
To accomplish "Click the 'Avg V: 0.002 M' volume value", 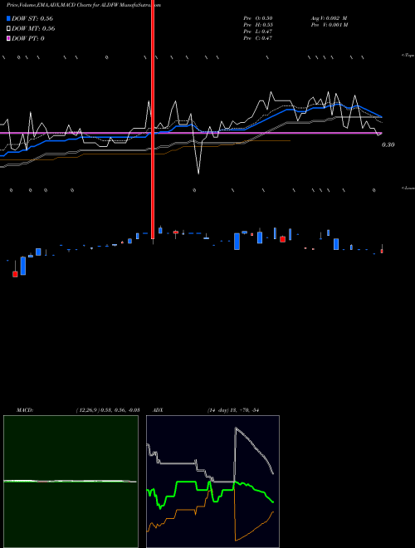I will point(329,18).
